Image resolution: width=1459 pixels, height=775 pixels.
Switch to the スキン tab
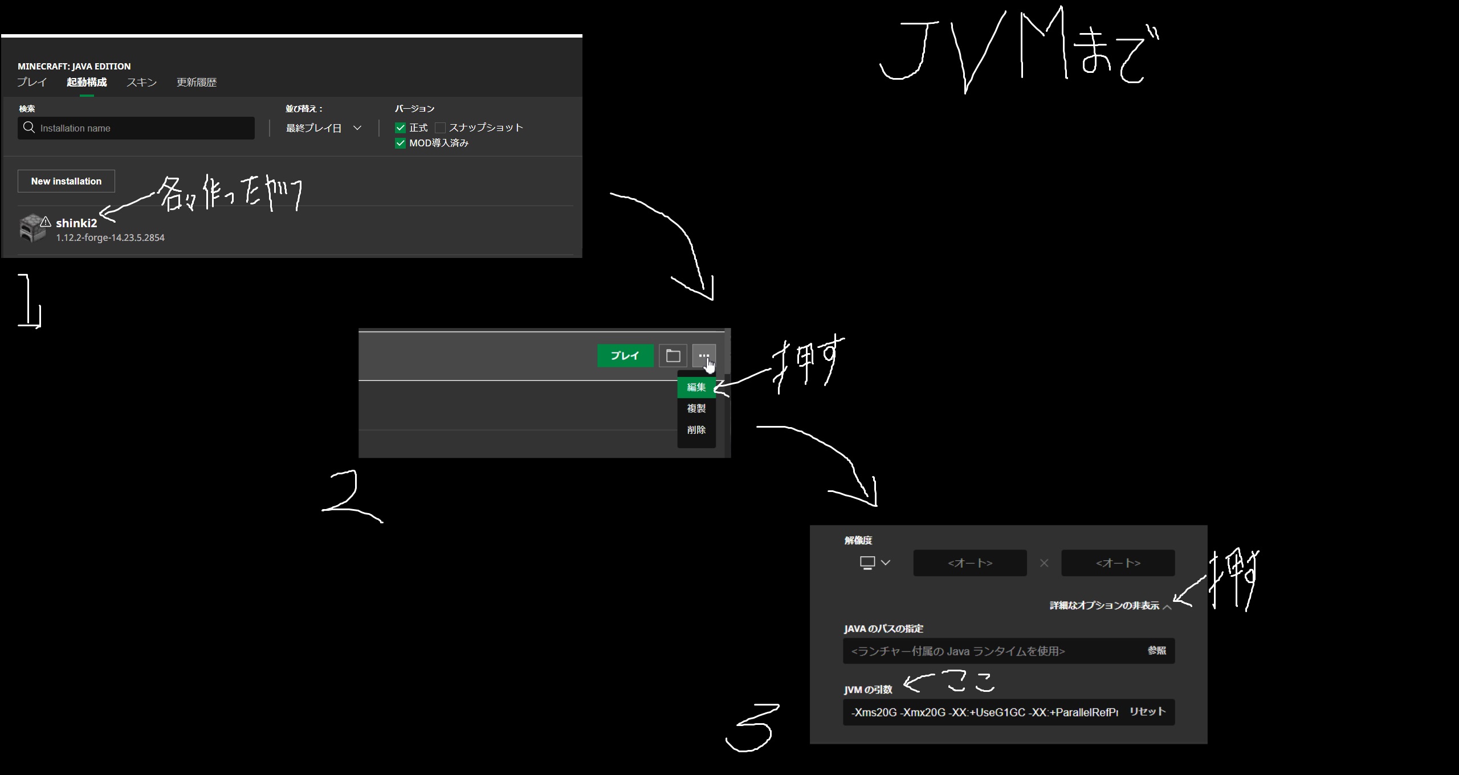point(141,82)
